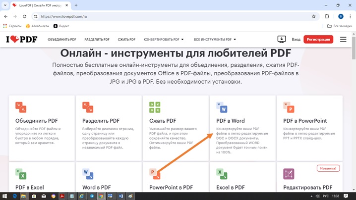Select Сжать PDF in the top navigation
Viewport: 356px width, 200px height.
pos(126,39)
